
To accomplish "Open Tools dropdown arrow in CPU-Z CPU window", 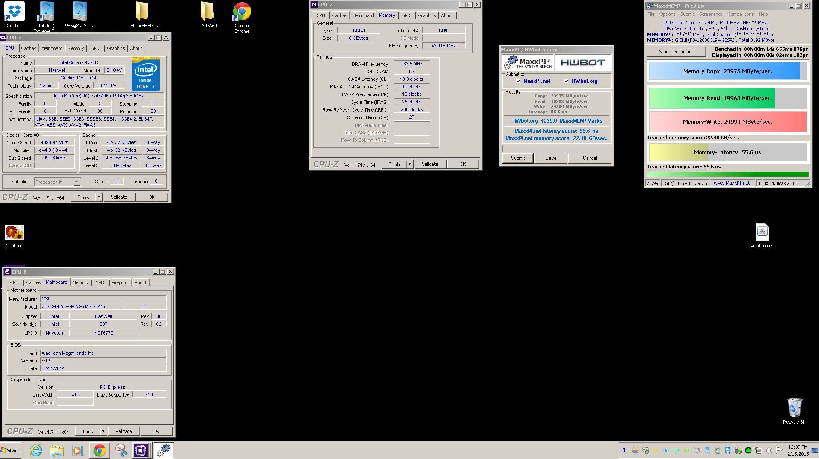I will coord(98,197).
